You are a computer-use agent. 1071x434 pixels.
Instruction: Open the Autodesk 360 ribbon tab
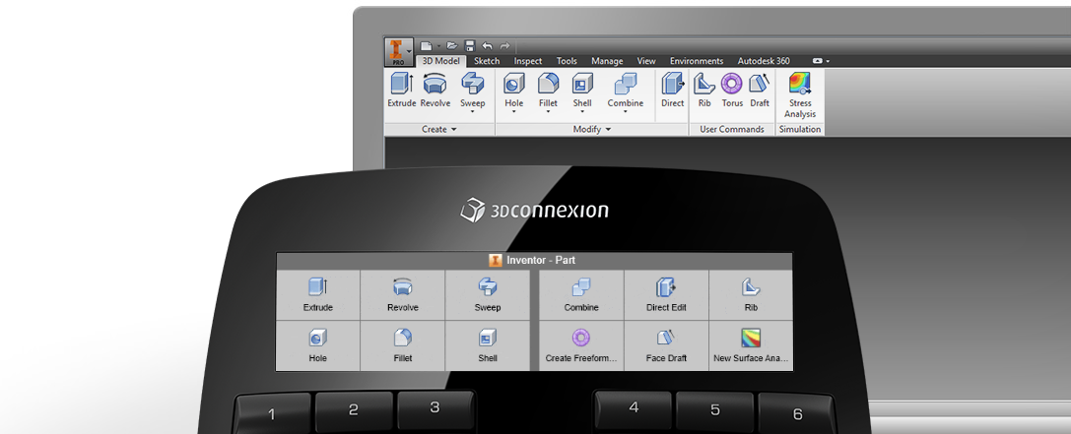pos(763,61)
